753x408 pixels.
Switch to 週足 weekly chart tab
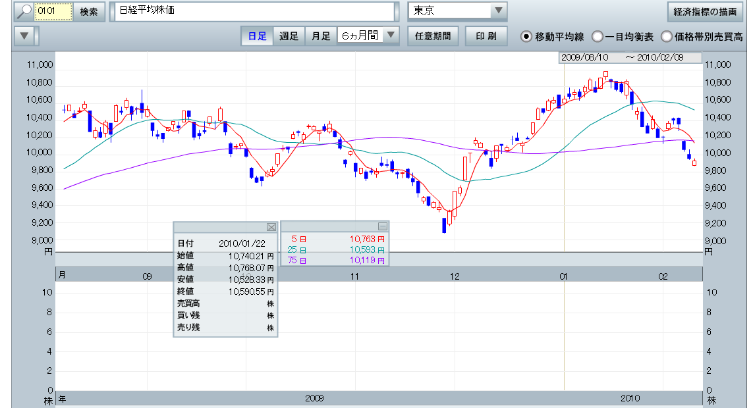click(x=289, y=36)
